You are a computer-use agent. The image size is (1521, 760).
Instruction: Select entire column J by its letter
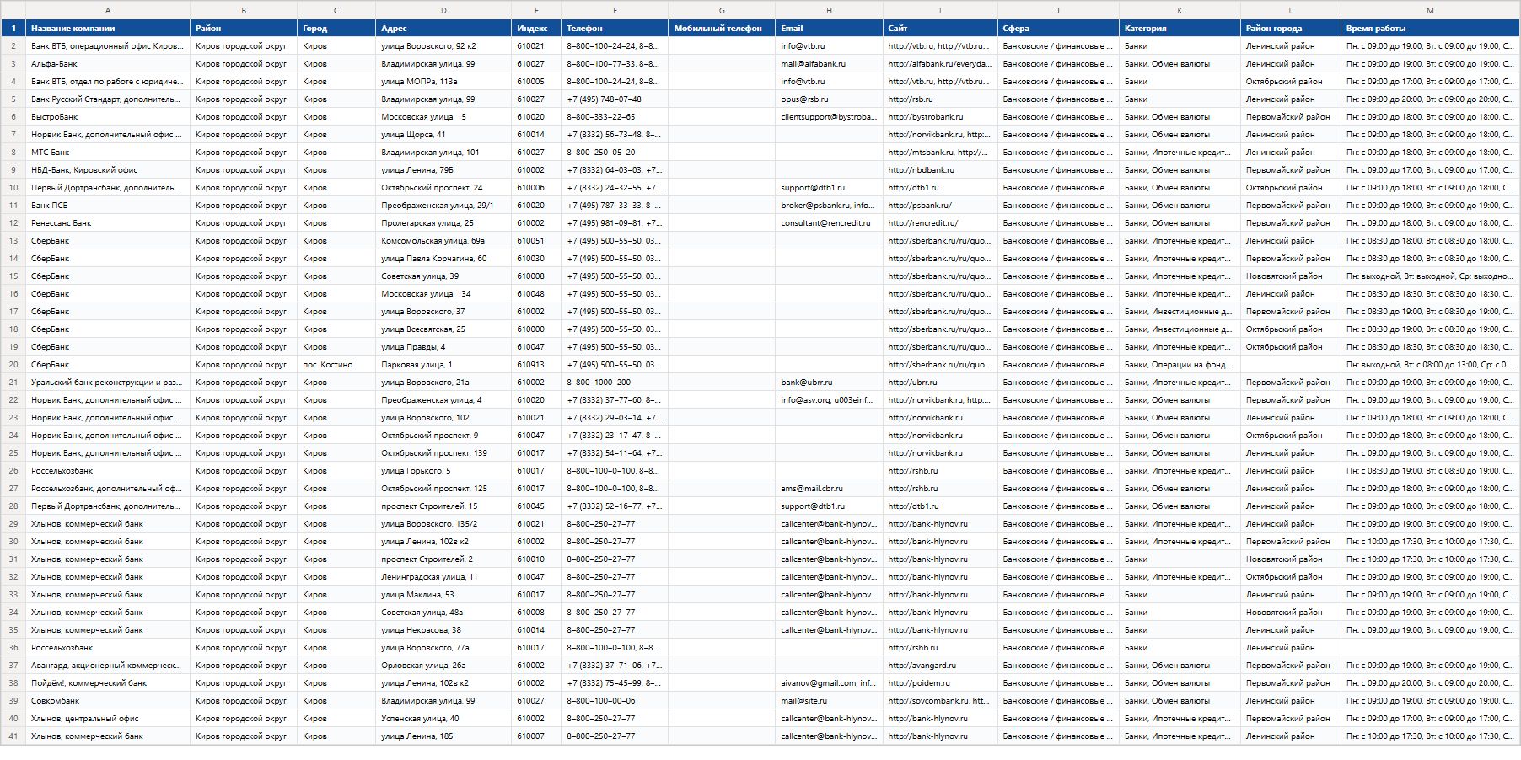[1058, 10]
